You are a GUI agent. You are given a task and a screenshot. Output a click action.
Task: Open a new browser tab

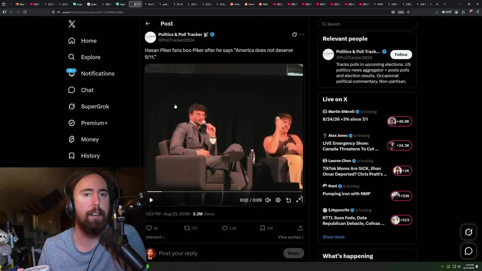(437, 4)
